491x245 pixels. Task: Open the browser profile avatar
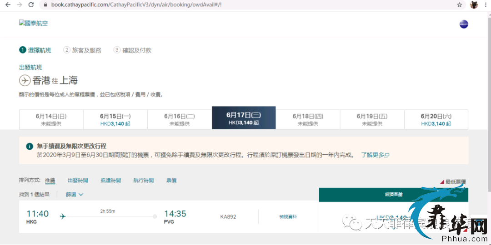pyautogui.click(x=474, y=5)
